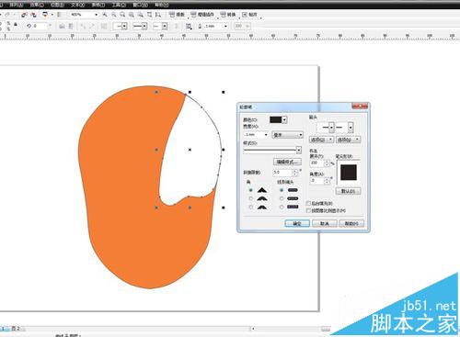Open the outline width .1 mm combo in dialog

click(257, 135)
